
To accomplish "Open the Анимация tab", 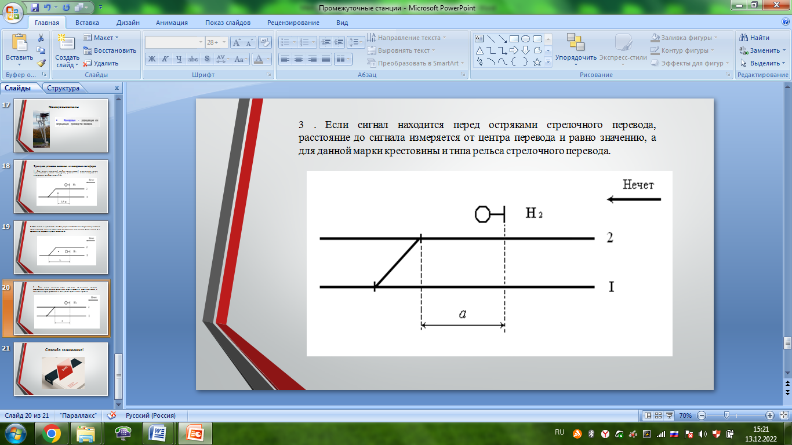I will click(172, 23).
